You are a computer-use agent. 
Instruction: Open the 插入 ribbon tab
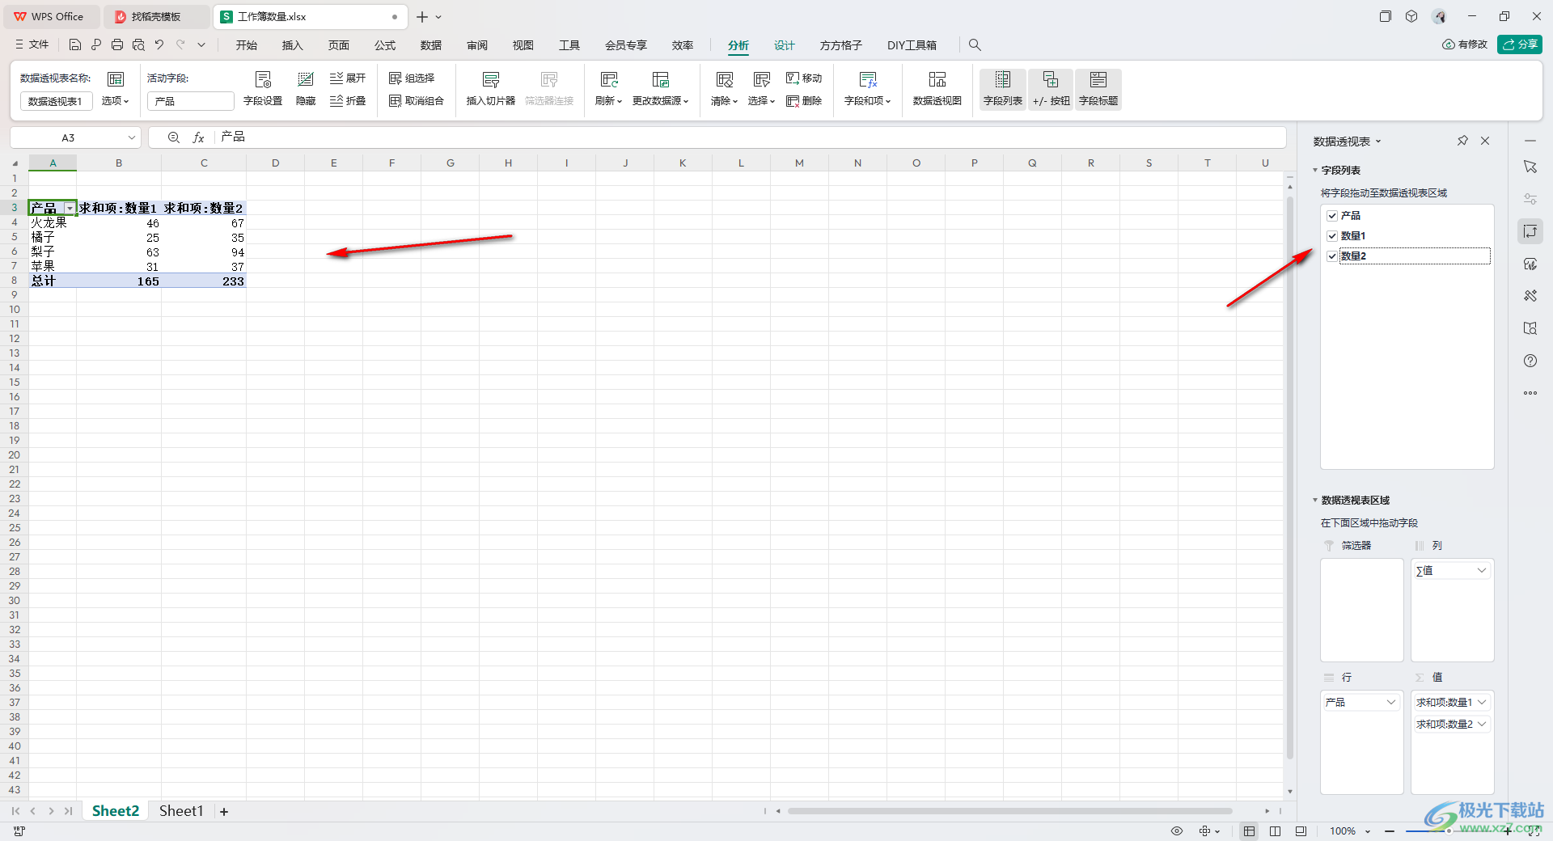point(292,45)
